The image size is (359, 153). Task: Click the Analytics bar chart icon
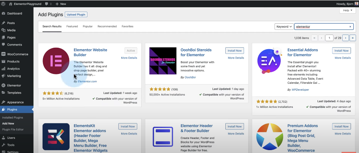pyautogui.click(x=3, y=69)
